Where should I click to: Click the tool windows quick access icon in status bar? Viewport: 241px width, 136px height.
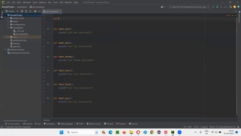click(x=2, y=127)
